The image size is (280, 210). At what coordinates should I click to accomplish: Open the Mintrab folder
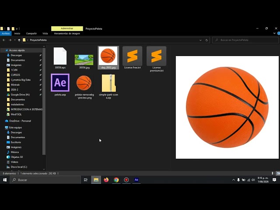(15, 84)
